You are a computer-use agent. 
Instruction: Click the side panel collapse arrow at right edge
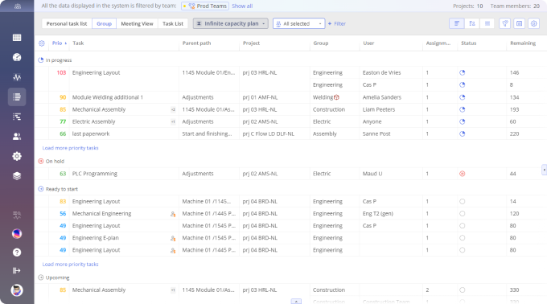(x=545, y=170)
